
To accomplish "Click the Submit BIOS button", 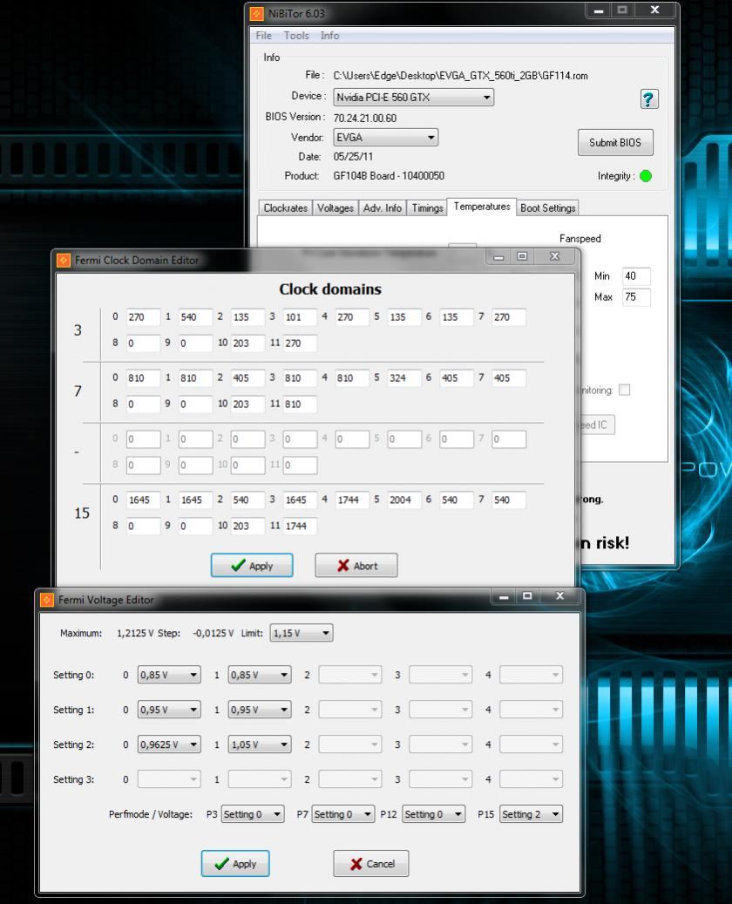I will 615,142.
